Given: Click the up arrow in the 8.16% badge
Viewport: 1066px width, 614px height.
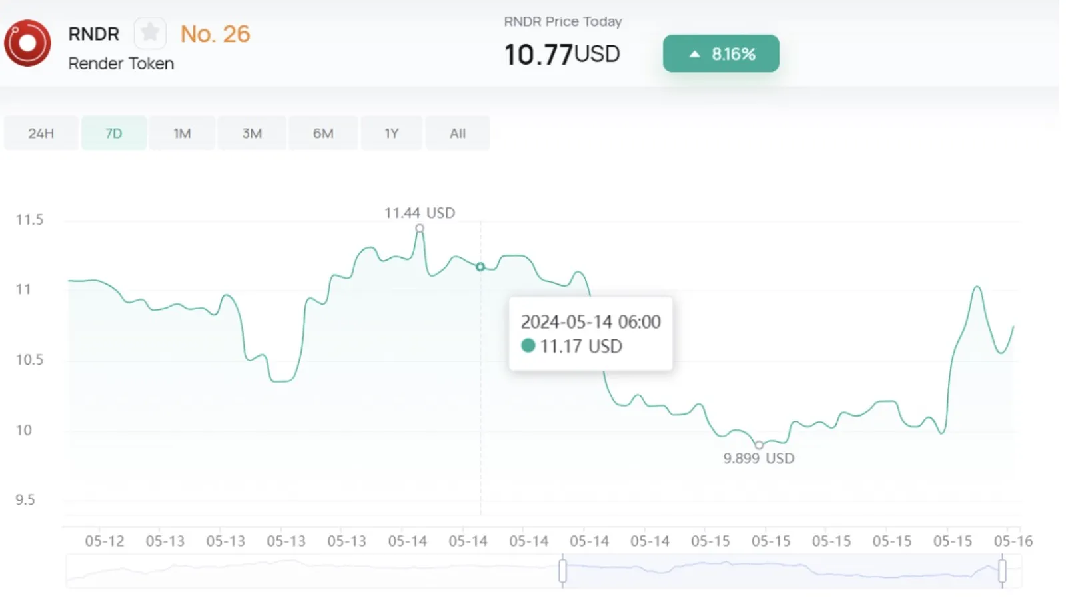Looking at the screenshot, I should point(694,54).
